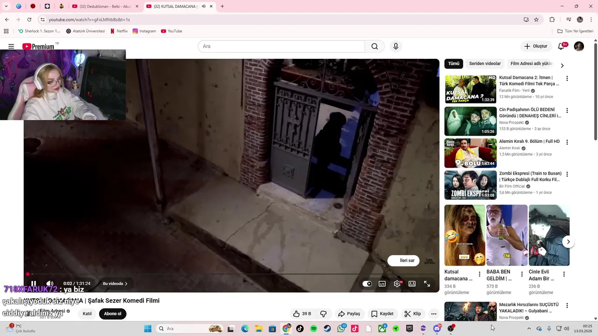598x336 pixels.
Task: Select the Film Adresi adlı yükleyen chip
Action: pos(531,63)
